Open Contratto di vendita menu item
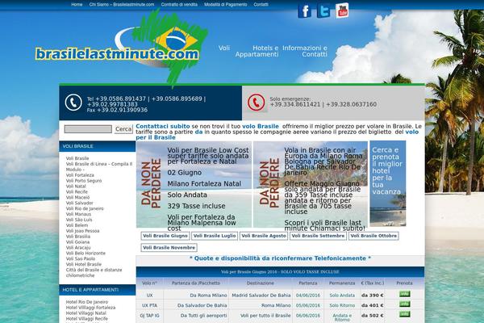Viewport: 484px width, 323px height. pyautogui.click(x=179, y=5)
